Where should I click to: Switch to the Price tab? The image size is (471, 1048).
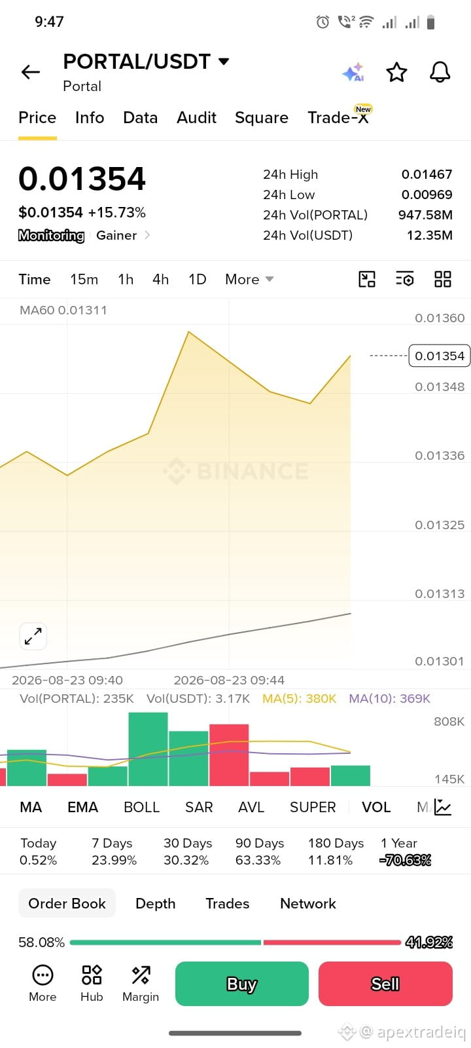[x=37, y=118]
